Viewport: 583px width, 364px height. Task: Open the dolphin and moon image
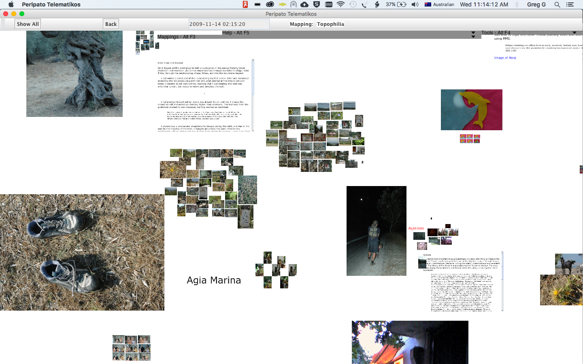tap(471, 110)
